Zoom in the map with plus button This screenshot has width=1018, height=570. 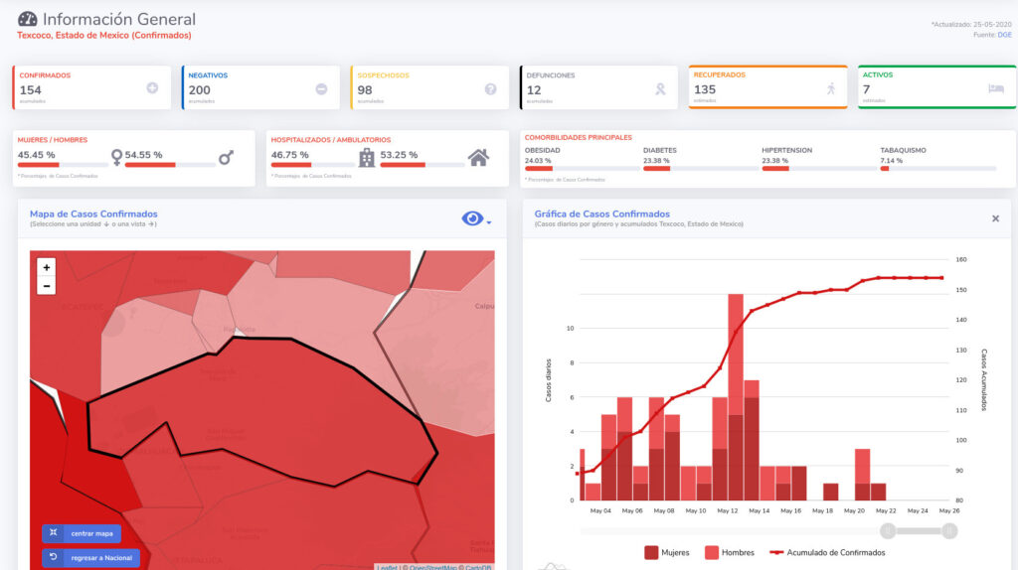(47, 267)
